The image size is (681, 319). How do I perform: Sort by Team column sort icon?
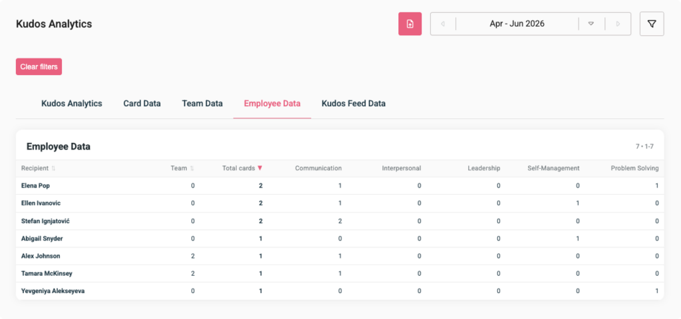tap(192, 168)
